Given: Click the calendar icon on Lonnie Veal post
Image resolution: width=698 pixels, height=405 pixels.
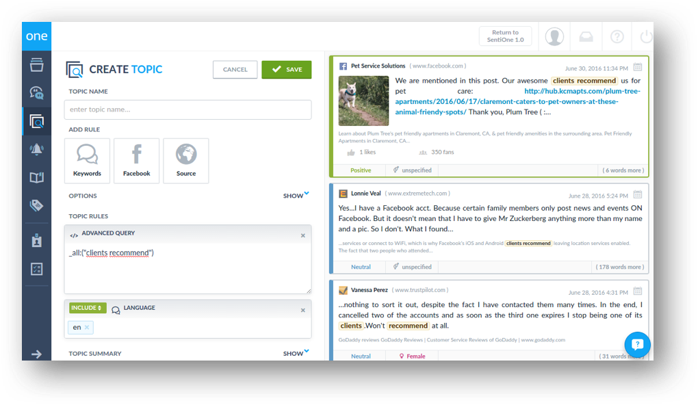Looking at the screenshot, I should pyautogui.click(x=638, y=194).
